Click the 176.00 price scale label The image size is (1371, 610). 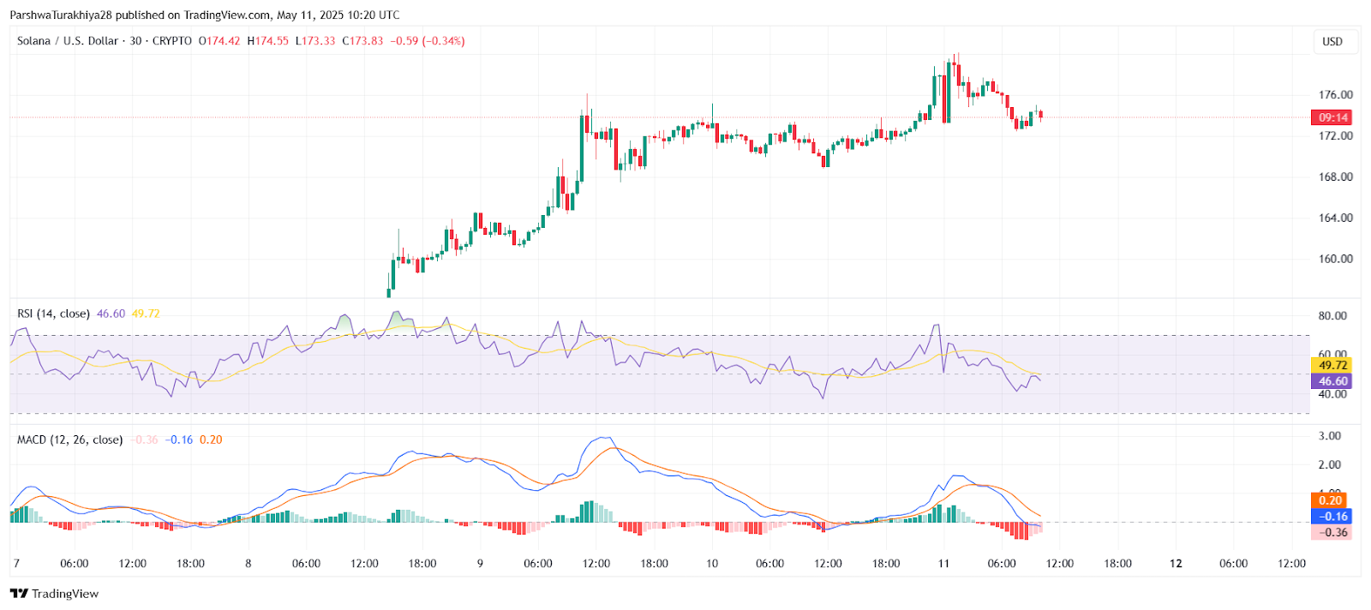pos(1335,95)
